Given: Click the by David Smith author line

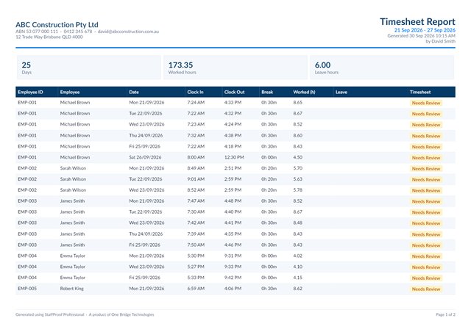Looking at the screenshot, I should pyautogui.click(x=440, y=41).
